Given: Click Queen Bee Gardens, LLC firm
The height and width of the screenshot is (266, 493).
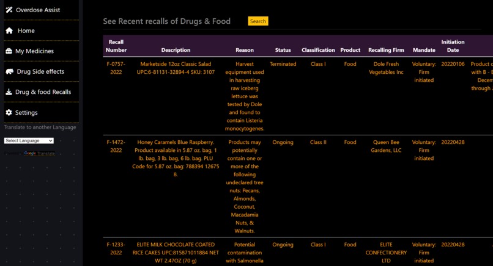Looking at the screenshot, I should tap(386, 146).
